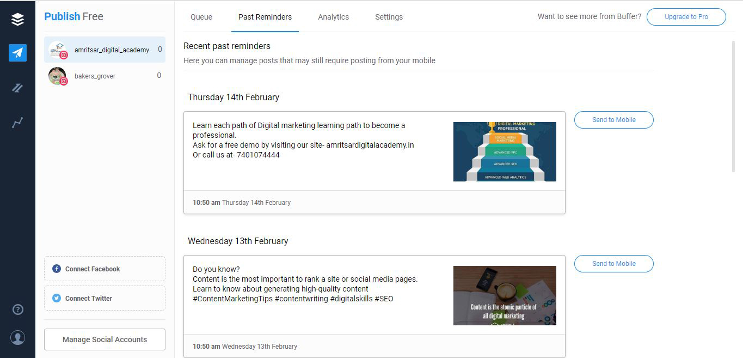Image resolution: width=743 pixels, height=358 pixels.
Task: Open the Analyze line-graph icon in sidebar
Action: (x=17, y=123)
